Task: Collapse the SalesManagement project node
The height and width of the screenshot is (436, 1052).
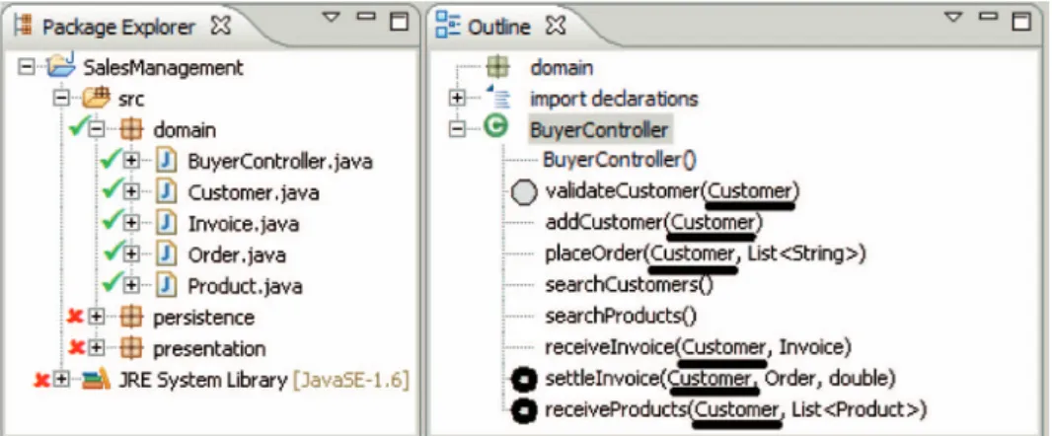Action: coord(27,68)
